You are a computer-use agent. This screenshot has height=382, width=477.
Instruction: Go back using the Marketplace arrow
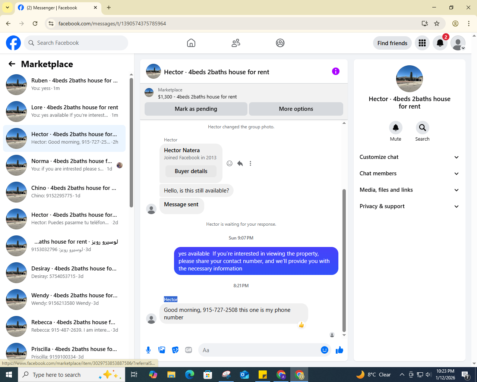click(x=12, y=64)
